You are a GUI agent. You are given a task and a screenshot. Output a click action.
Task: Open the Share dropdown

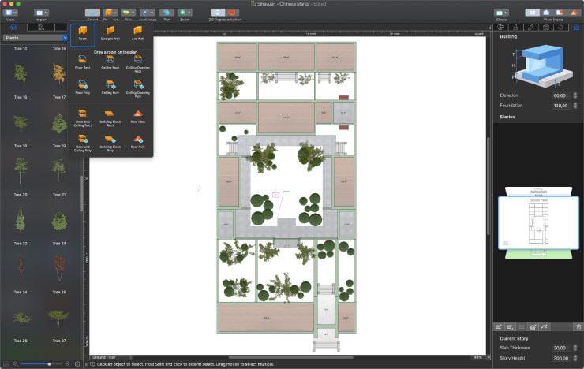(x=501, y=13)
